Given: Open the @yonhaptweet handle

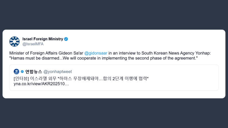Looking at the screenshot, I should pyautogui.click(x=58, y=72).
